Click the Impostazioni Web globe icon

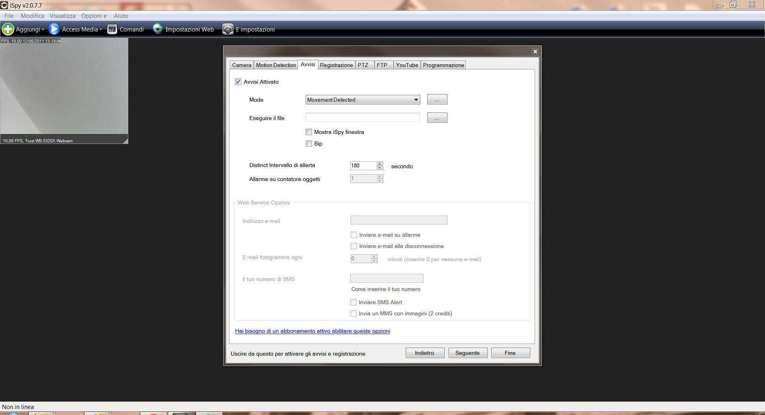158,29
